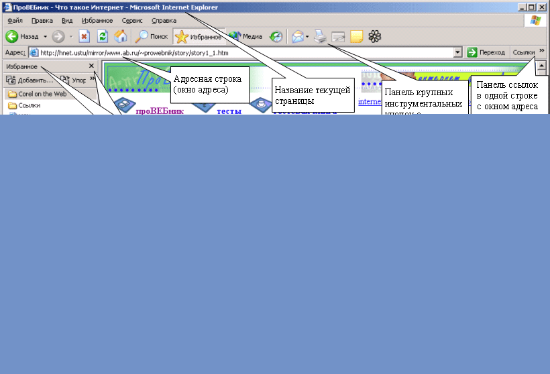Open the Back history dropdown arrow
This screenshot has height=374, width=550.
[45, 36]
